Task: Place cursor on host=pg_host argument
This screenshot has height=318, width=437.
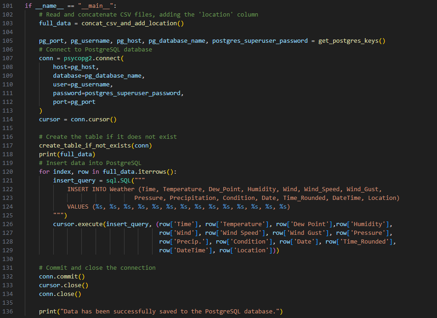Action: pyautogui.click(x=76, y=67)
